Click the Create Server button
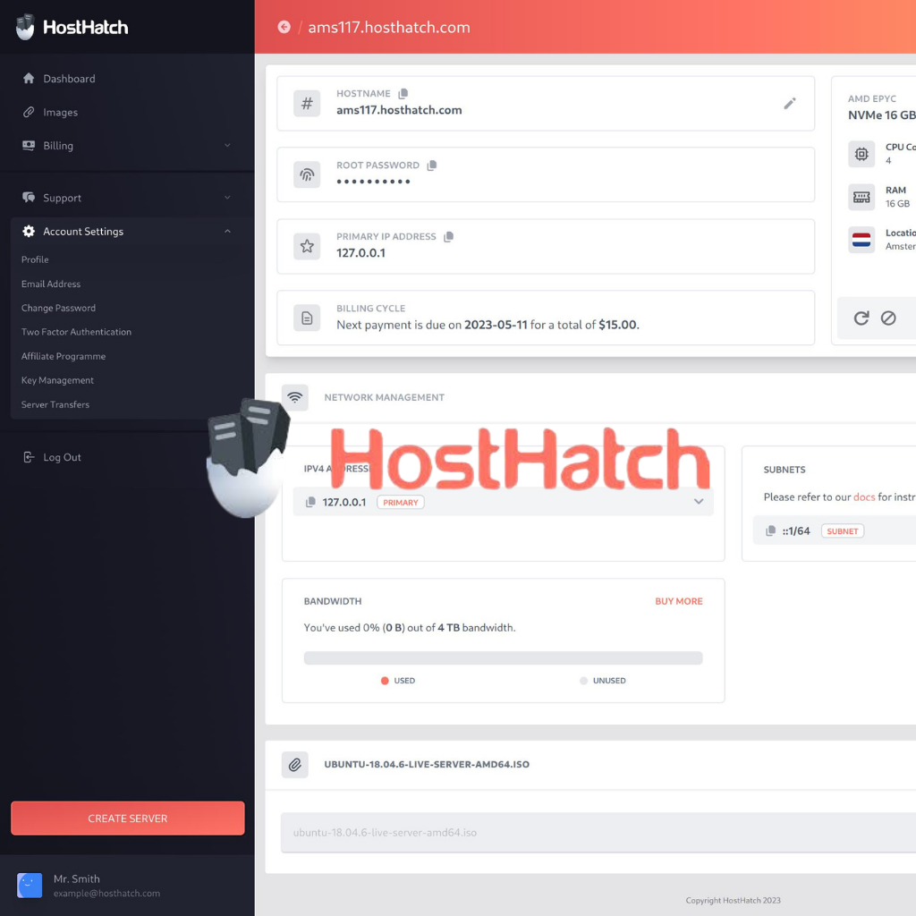Viewport: 916px width, 916px height. (127, 818)
